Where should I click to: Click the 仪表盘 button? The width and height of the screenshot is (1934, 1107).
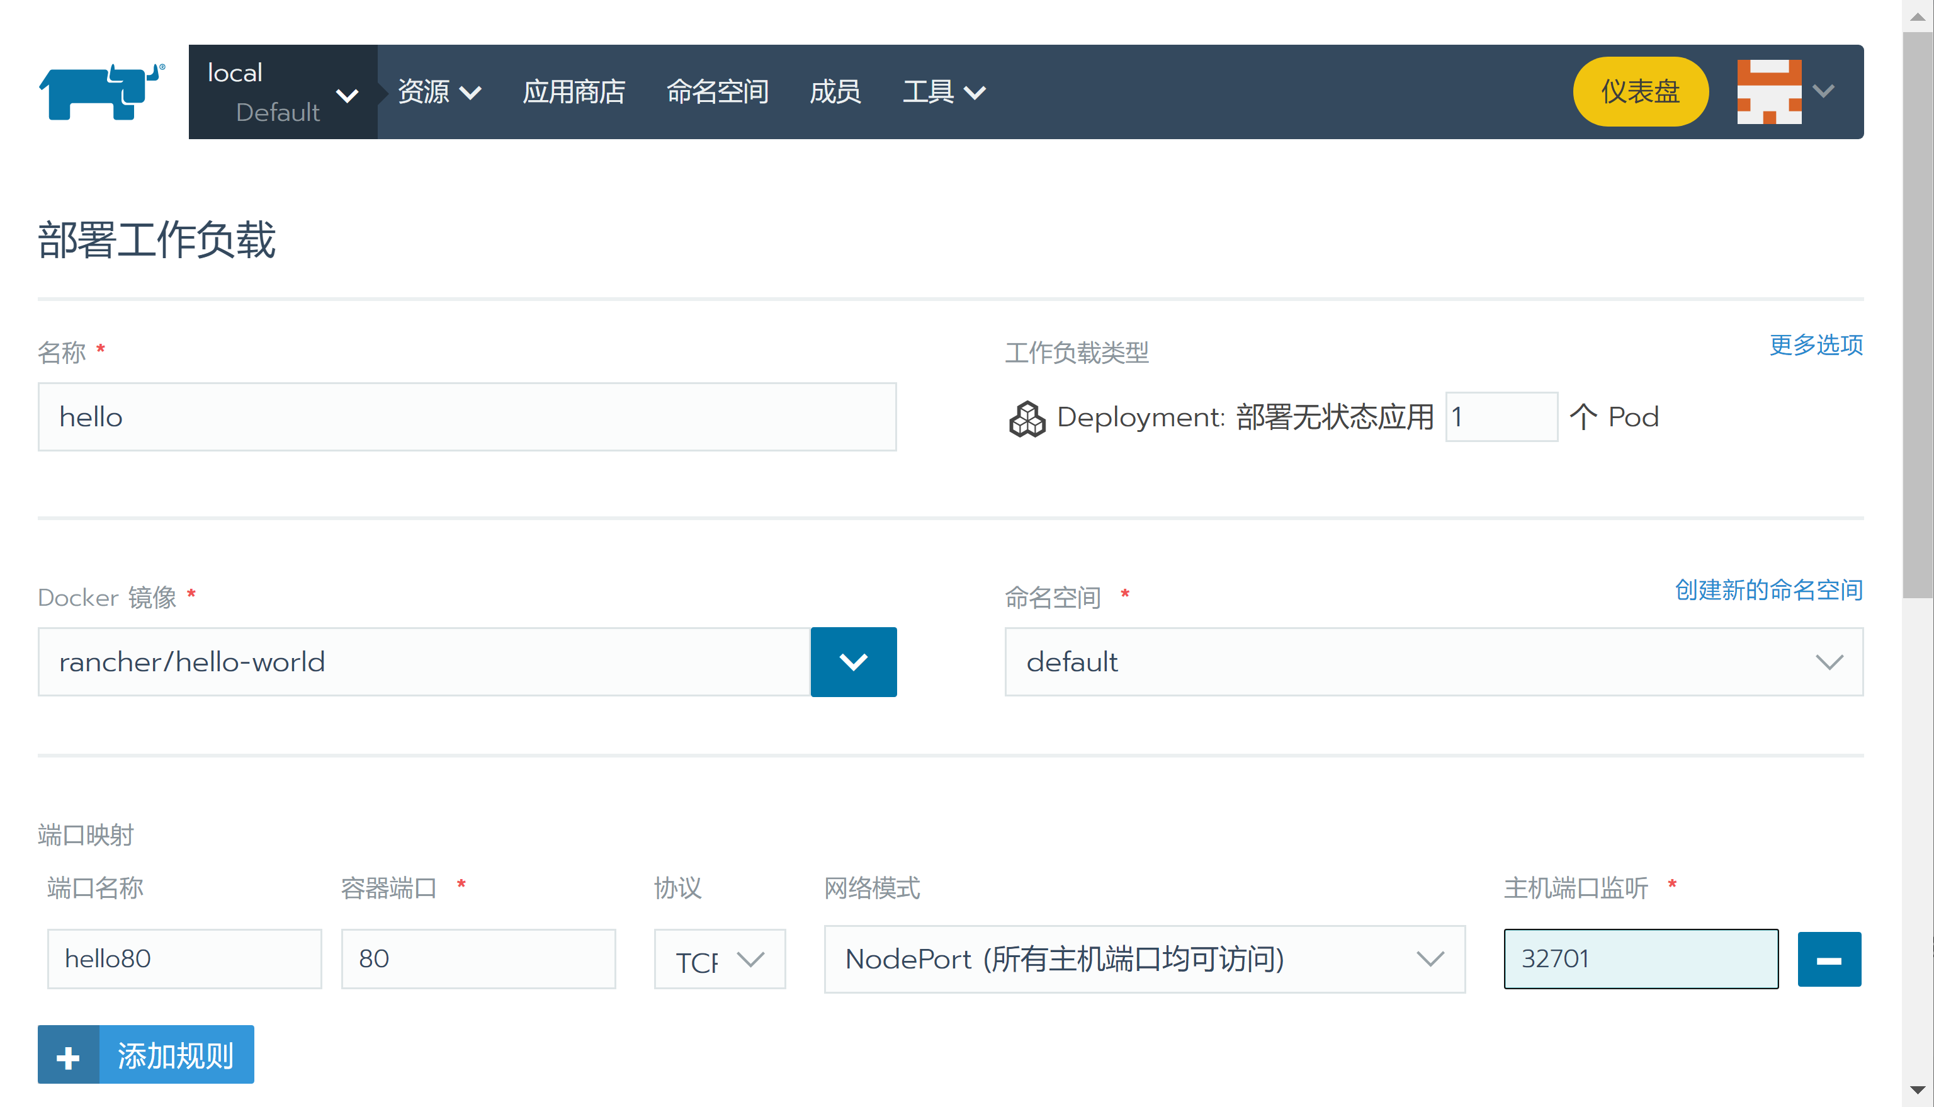(x=1640, y=92)
